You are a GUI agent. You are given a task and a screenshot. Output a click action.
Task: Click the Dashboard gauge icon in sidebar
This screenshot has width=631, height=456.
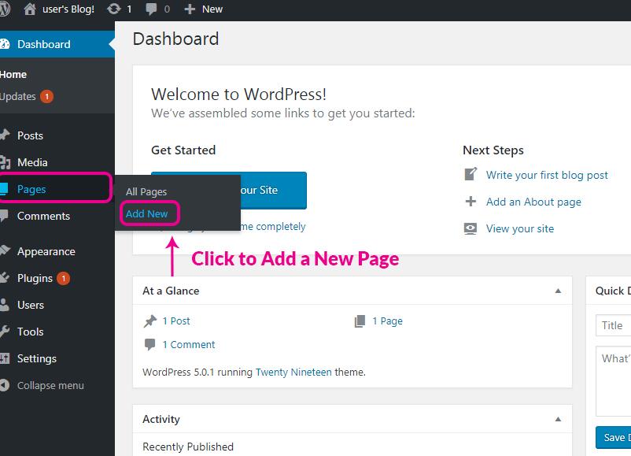[x=5, y=44]
